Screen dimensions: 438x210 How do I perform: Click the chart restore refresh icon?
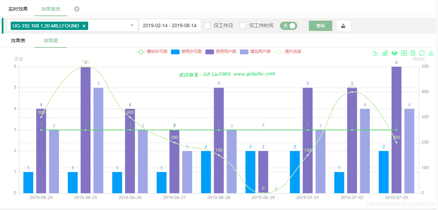[x=422, y=53]
